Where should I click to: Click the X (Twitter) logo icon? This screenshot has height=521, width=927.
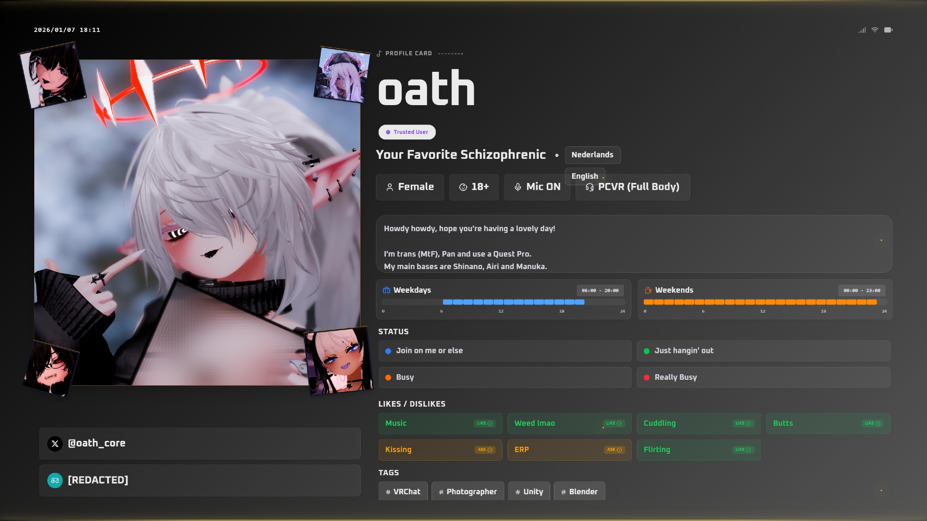(x=55, y=444)
